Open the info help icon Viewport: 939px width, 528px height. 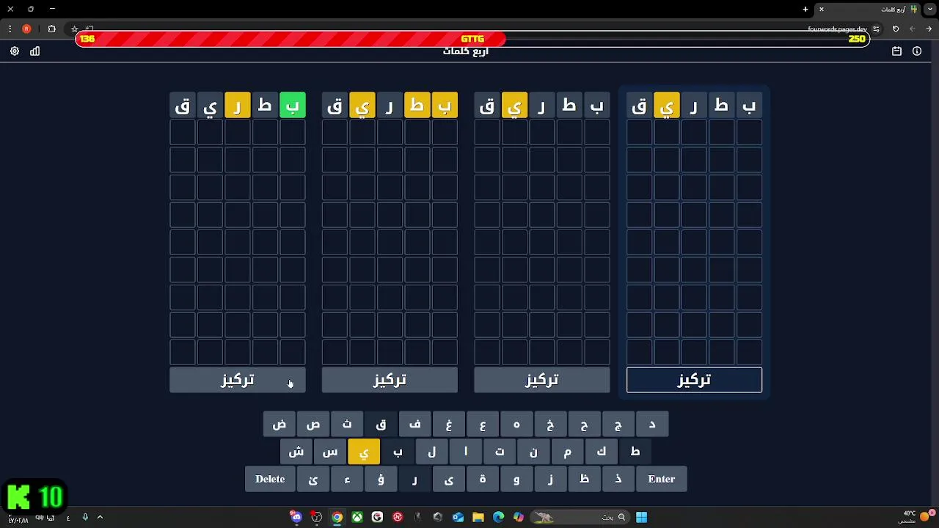coord(917,51)
